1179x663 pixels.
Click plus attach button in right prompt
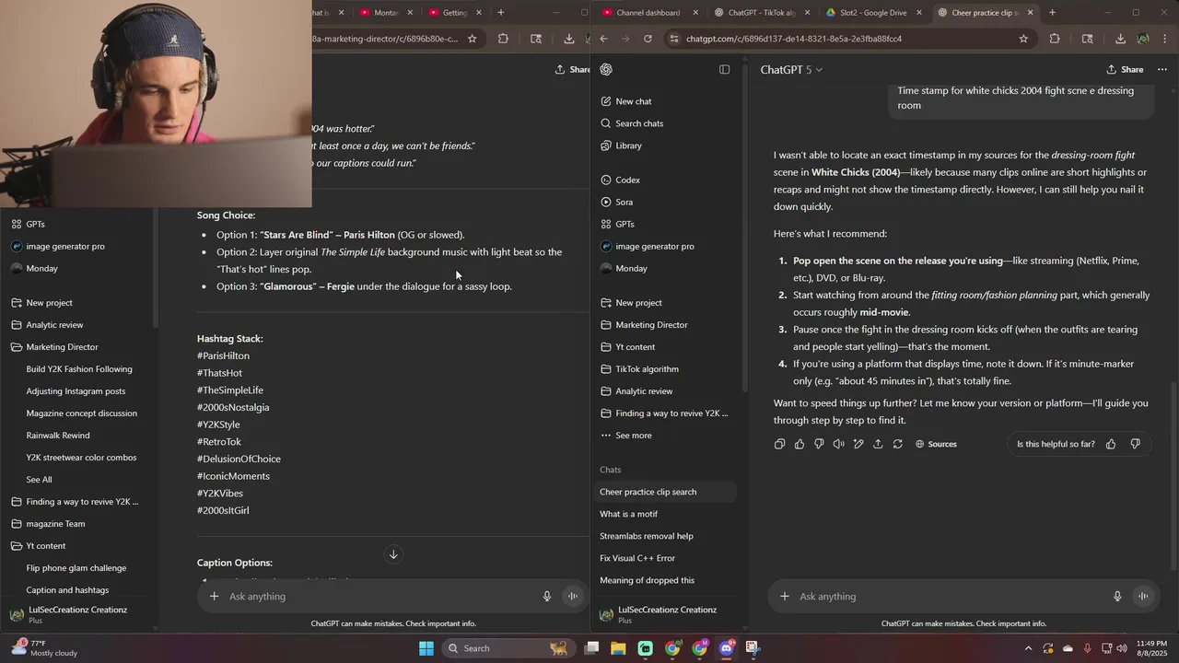(785, 597)
